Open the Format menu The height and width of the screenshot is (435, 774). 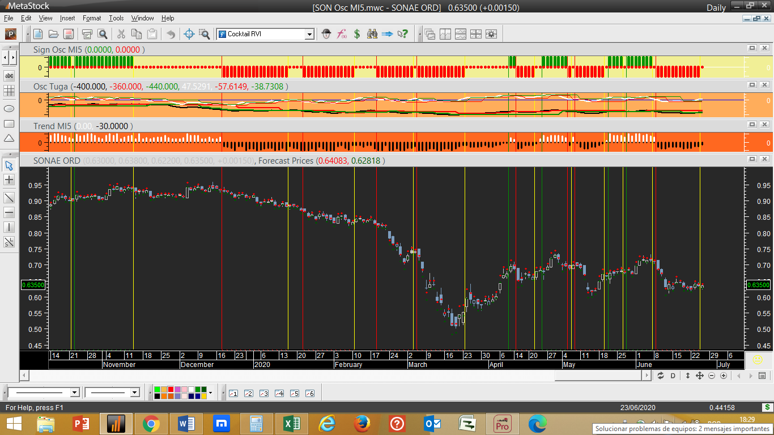91,18
